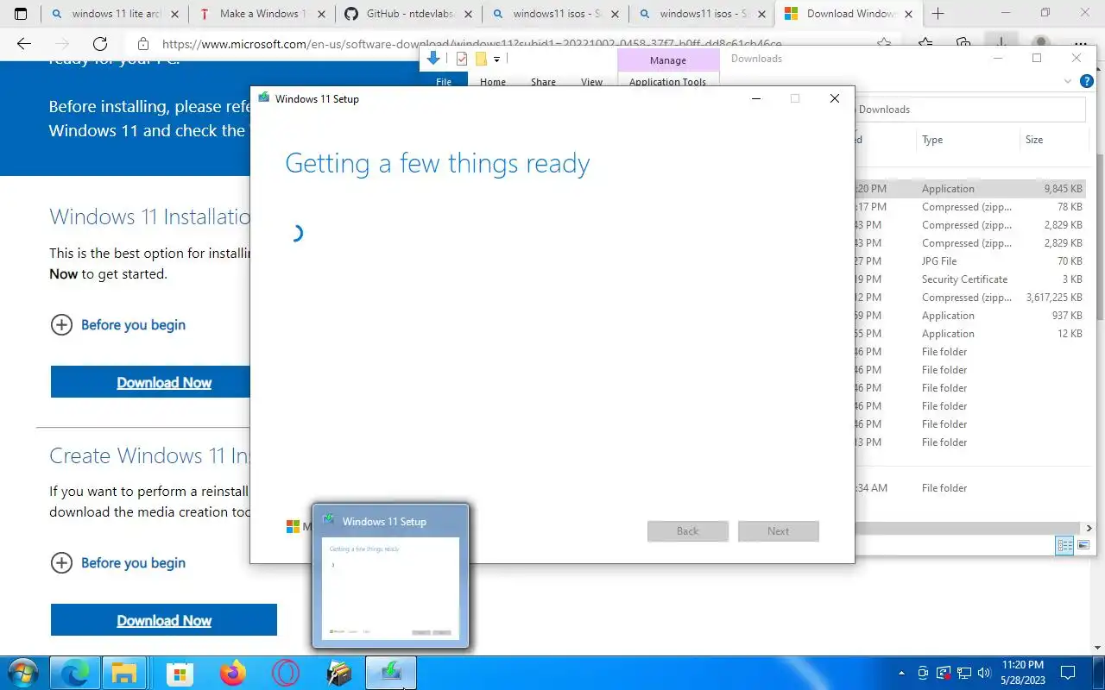Click Windows 11 Setup taskbar icon
This screenshot has height=690, width=1105.
click(x=392, y=673)
